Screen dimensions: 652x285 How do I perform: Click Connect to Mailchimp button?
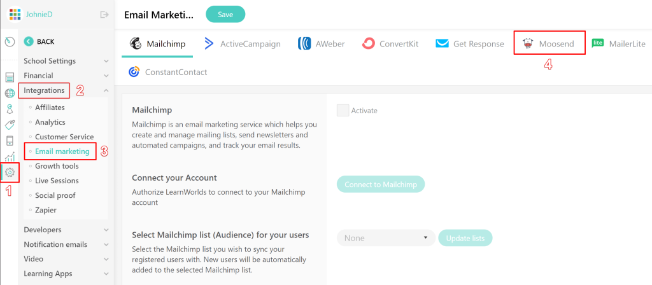tap(380, 184)
